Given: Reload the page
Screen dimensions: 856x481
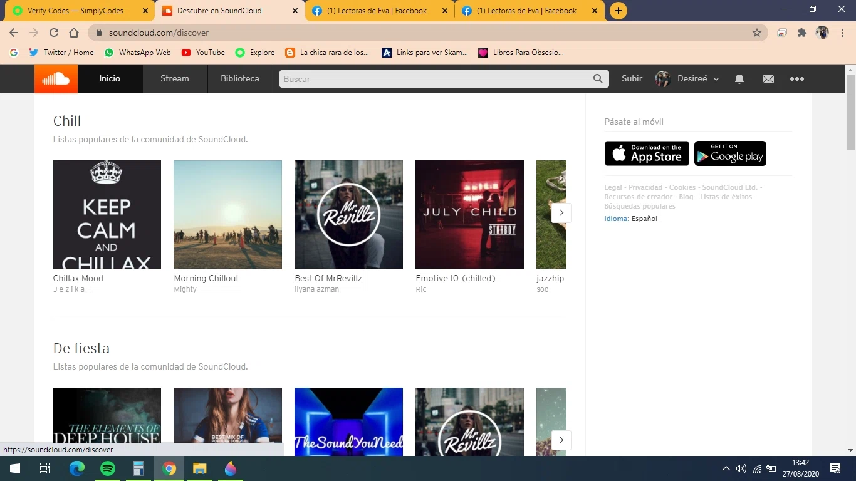Looking at the screenshot, I should pos(54,33).
